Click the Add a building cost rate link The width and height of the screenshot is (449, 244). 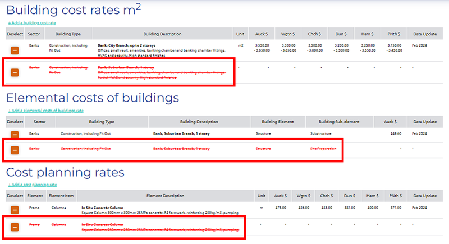[x=32, y=22]
